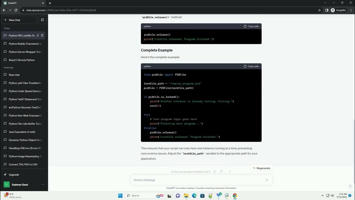Click the Regenerate button

tap(261, 168)
